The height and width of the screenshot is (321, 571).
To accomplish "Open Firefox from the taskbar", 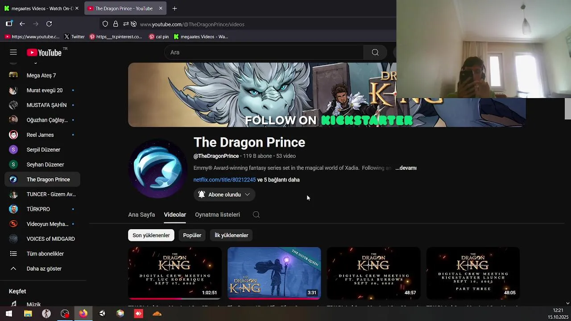I will point(83,313).
